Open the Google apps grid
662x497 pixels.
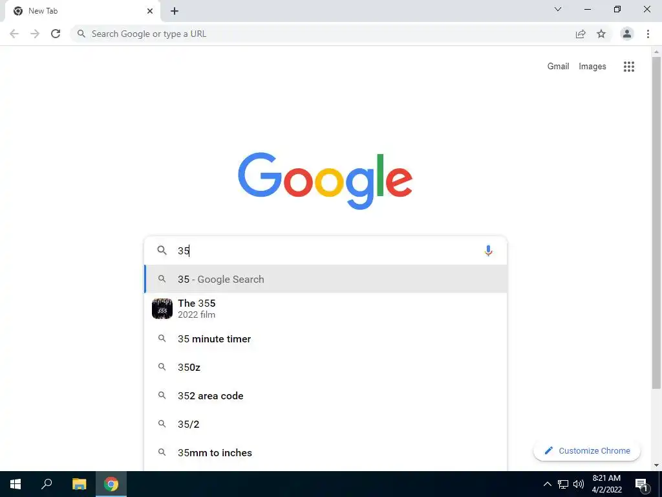pyautogui.click(x=628, y=67)
